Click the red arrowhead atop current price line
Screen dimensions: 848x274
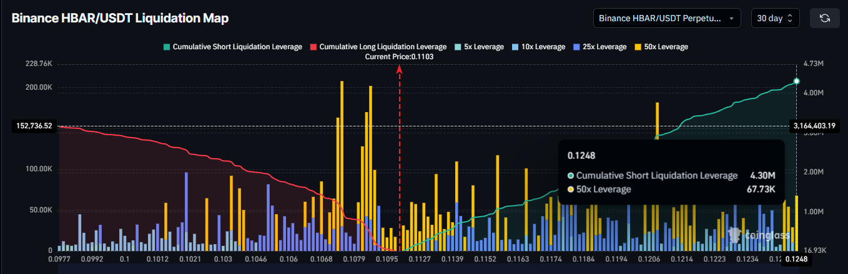400,70
